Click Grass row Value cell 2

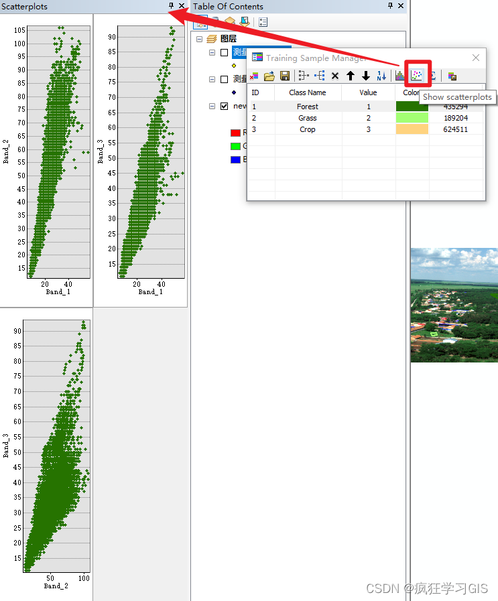tap(369, 118)
